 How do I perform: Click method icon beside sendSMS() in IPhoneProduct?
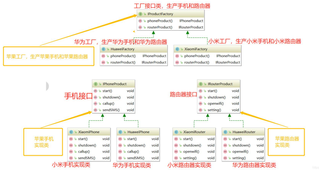point(95,110)
